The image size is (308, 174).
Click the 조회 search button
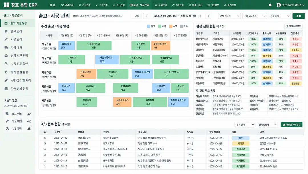[x=298, y=16]
